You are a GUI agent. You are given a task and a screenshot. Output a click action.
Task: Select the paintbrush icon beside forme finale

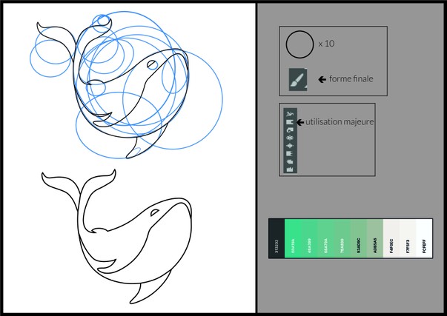coord(298,80)
